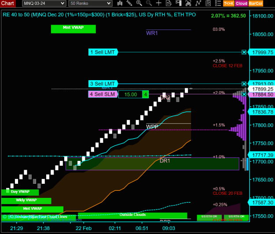Click the WPP pivot label
Screen dimensions: 275x234
[152, 126]
